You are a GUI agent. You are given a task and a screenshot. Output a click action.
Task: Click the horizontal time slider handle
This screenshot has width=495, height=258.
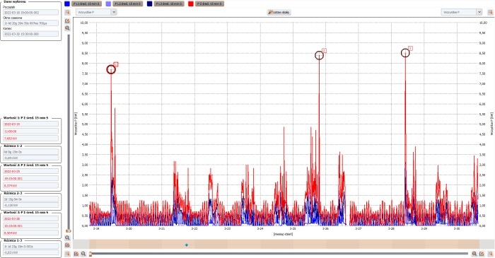[91, 254]
